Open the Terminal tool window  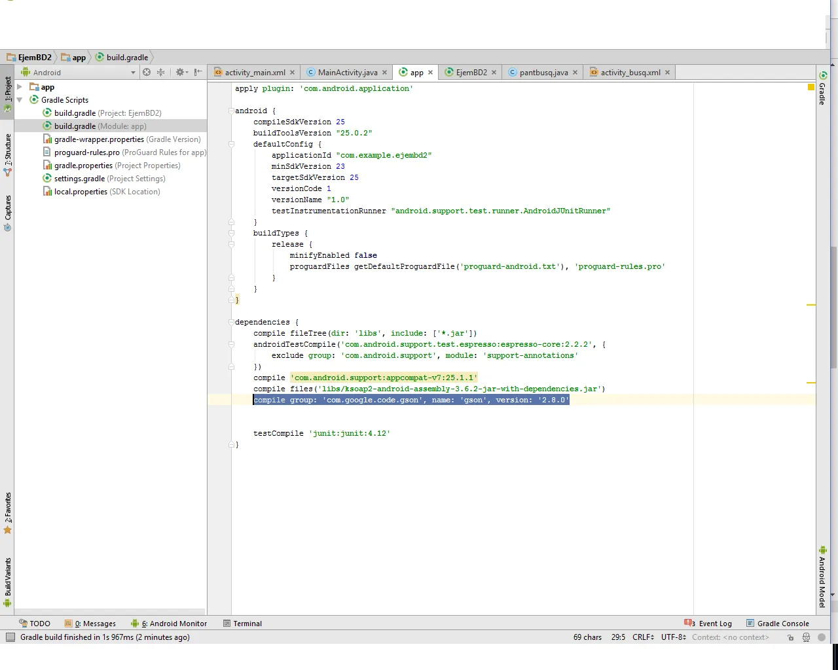[242, 624]
